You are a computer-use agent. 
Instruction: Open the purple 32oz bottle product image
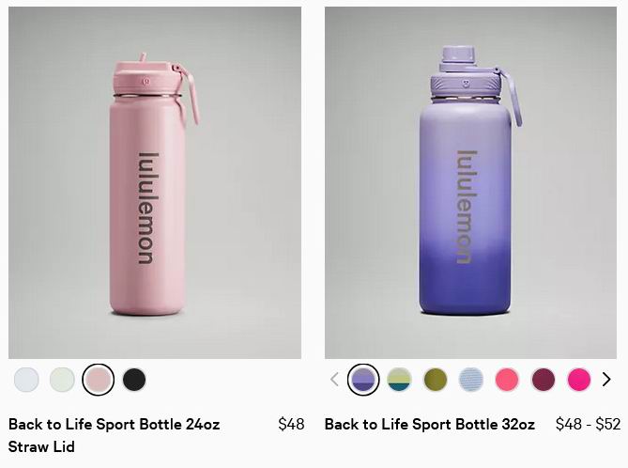(x=470, y=182)
